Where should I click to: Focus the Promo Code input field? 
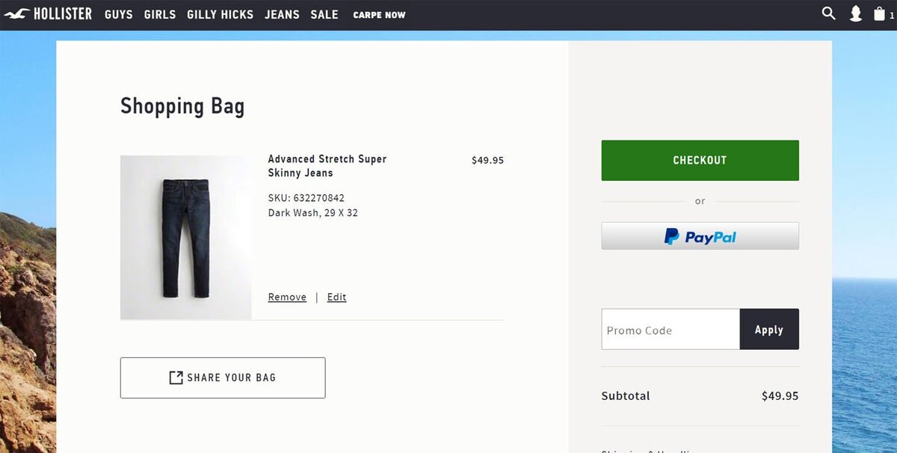pyautogui.click(x=671, y=330)
